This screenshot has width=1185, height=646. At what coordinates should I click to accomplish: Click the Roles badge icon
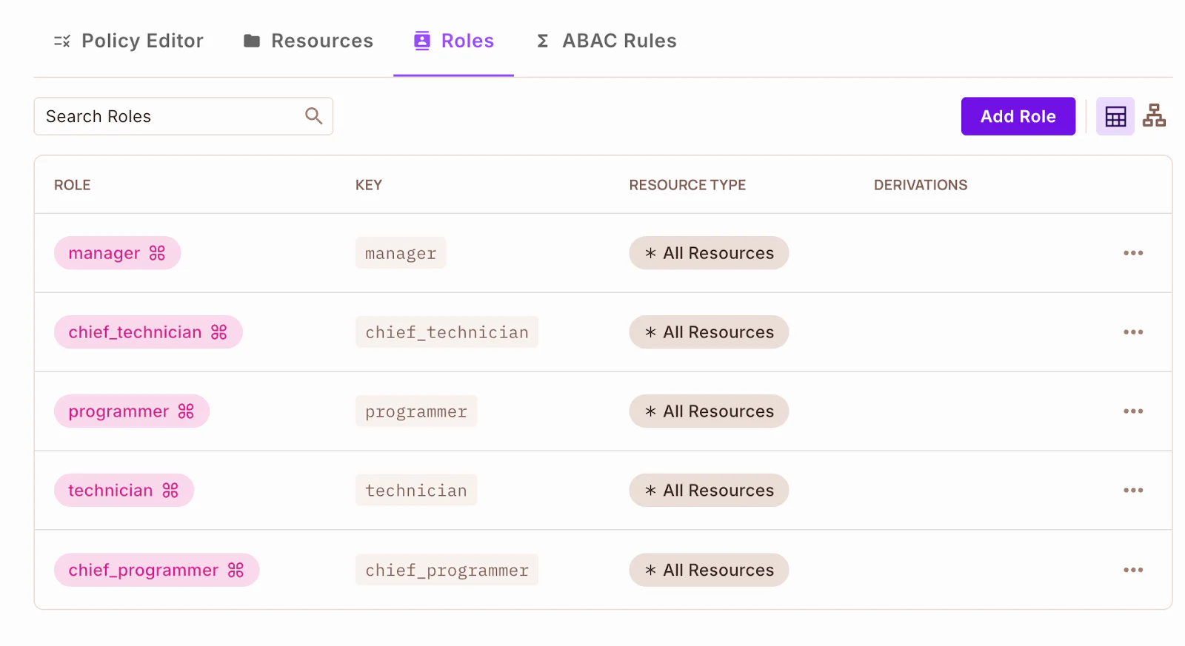point(422,41)
